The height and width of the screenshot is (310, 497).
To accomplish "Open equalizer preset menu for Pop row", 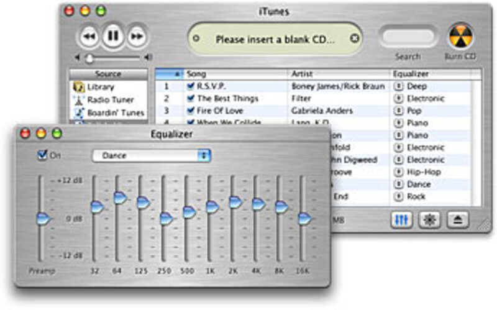I will click(398, 111).
